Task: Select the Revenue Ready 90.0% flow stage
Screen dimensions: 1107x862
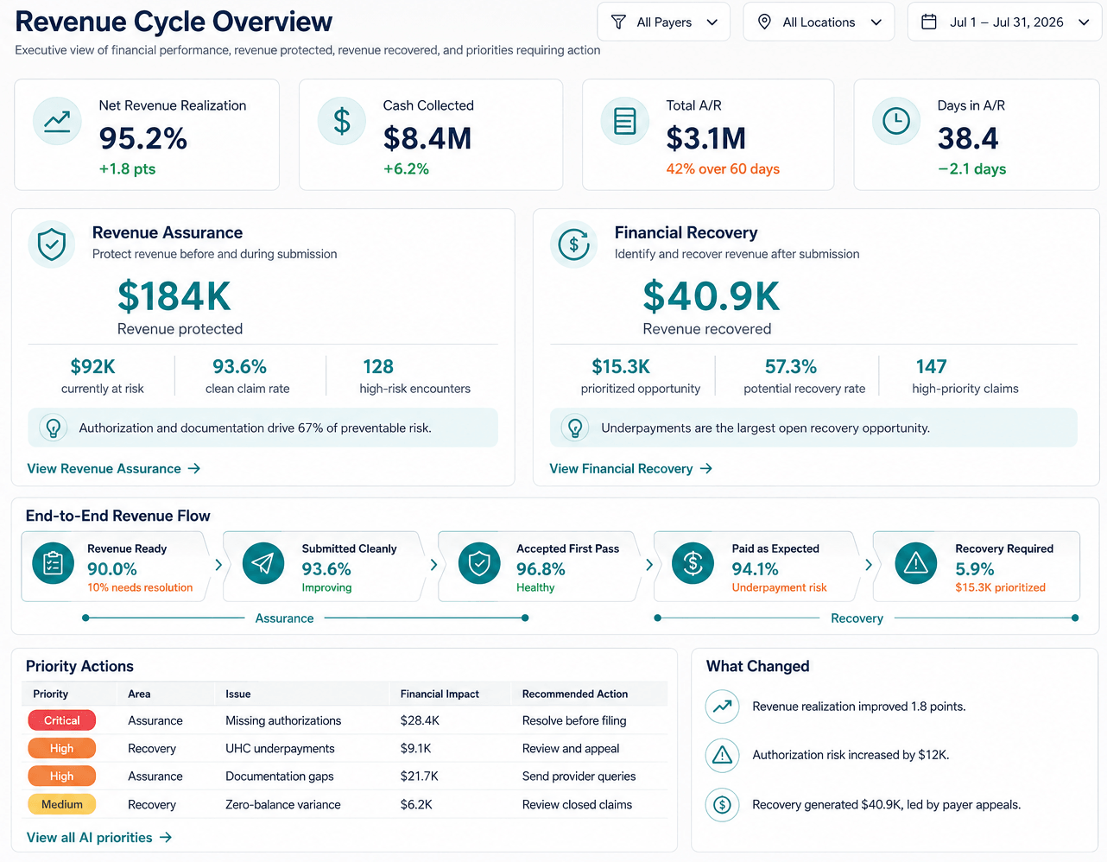Action: pos(115,567)
